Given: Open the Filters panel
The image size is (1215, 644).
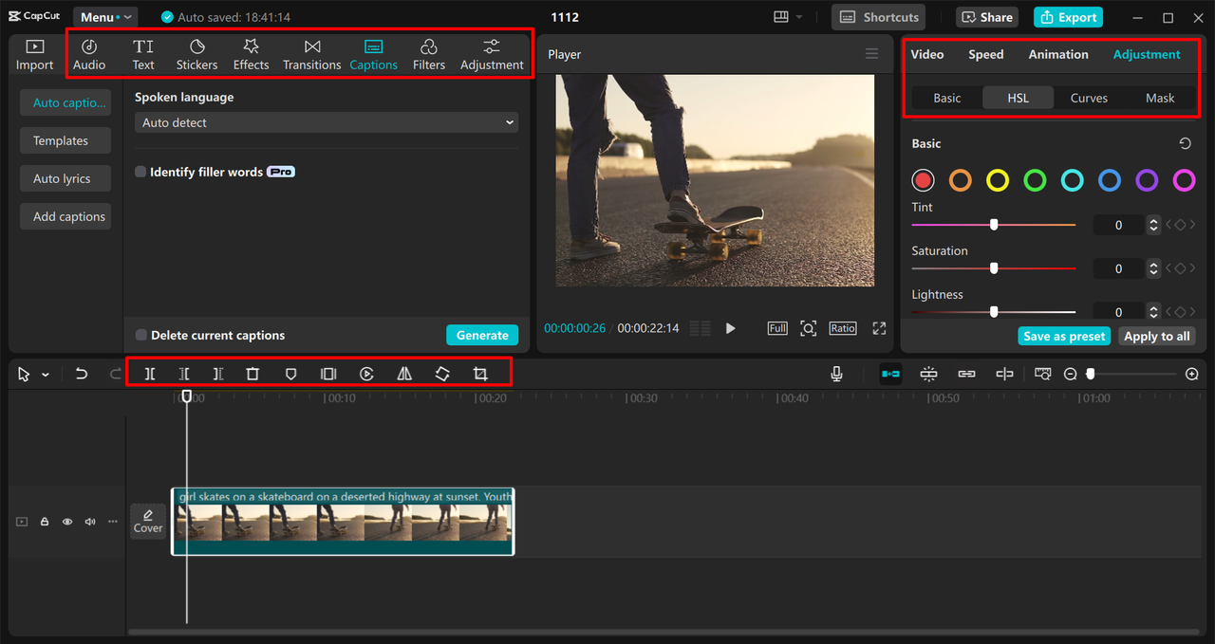Looking at the screenshot, I should pyautogui.click(x=429, y=55).
